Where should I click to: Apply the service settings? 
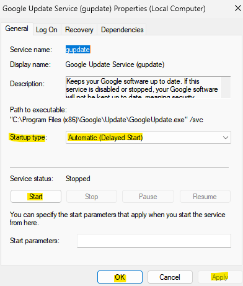click(x=220, y=277)
